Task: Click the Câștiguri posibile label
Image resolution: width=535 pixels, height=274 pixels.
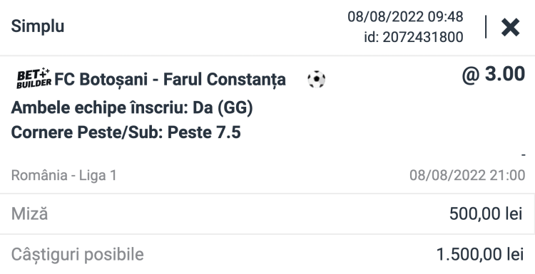Action: tap(78, 255)
